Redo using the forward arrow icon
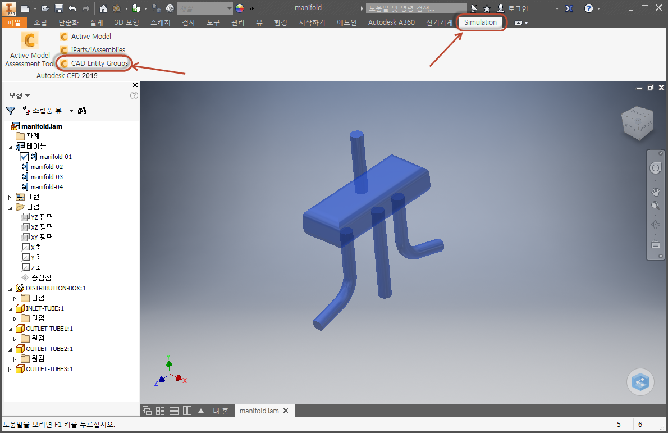Viewport: 668px width, 433px height. point(86,8)
